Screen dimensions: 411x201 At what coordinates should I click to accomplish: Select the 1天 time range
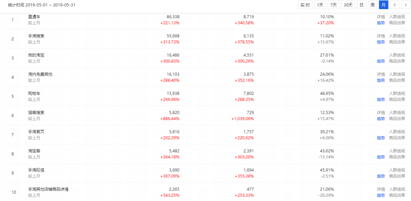(320, 5)
